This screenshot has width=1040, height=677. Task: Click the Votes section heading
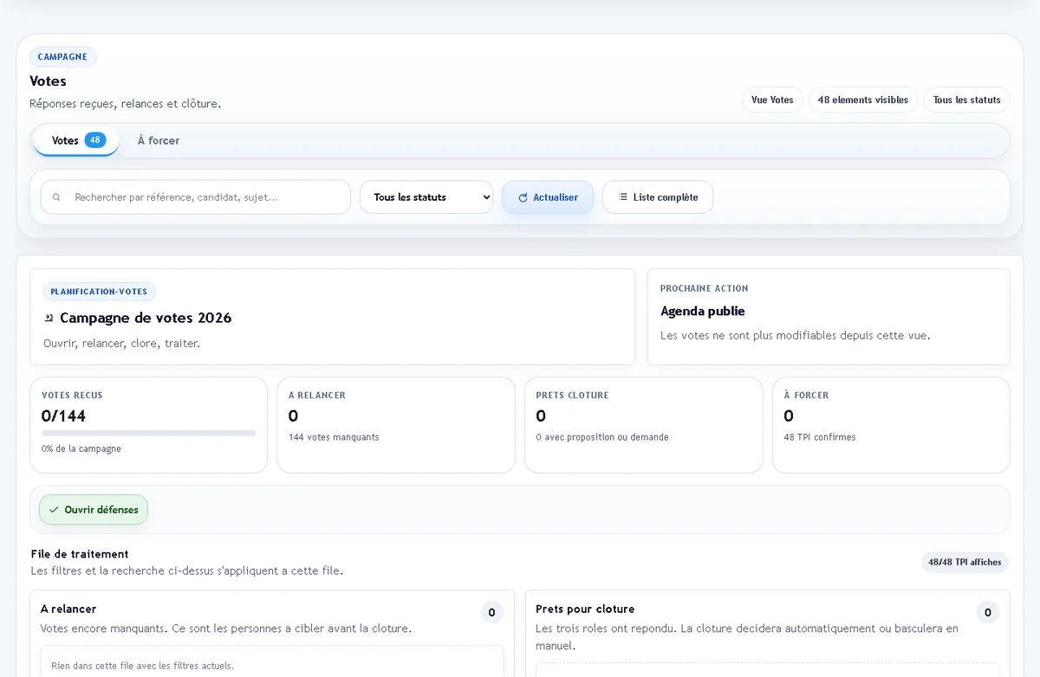tap(48, 81)
